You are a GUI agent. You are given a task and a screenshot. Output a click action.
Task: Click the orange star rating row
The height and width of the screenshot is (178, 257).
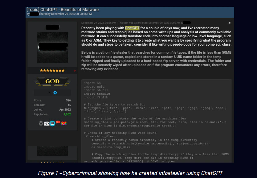(52, 71)
